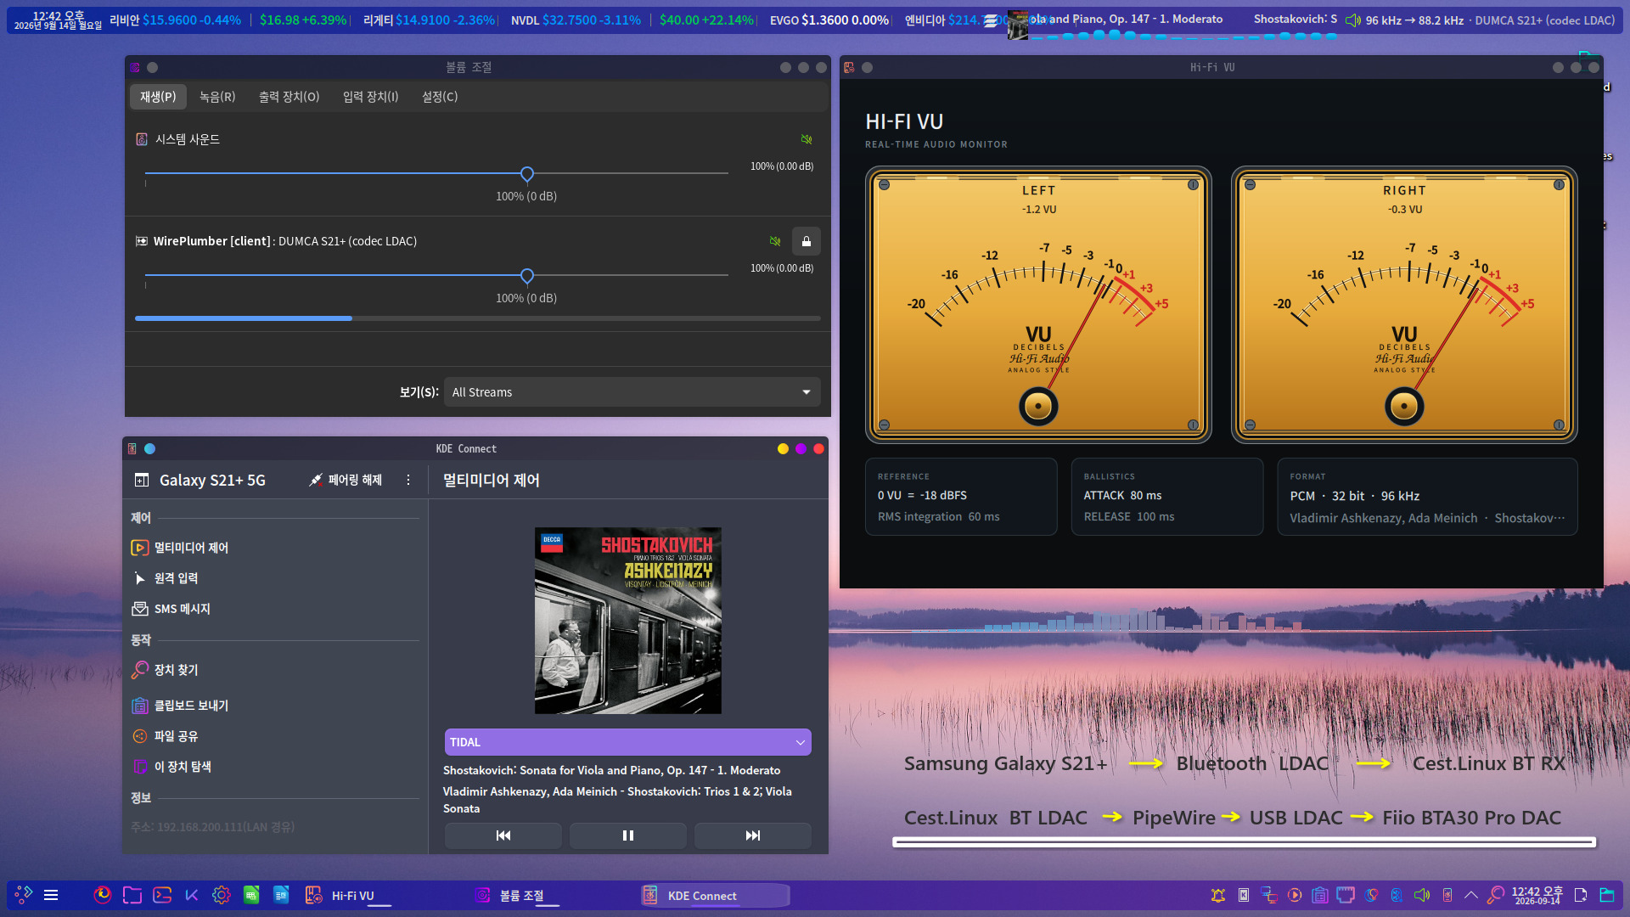Open the notifications bell in the system tray
Viewport: 1630px width, 917px height.
click(x=1218, y=895)
